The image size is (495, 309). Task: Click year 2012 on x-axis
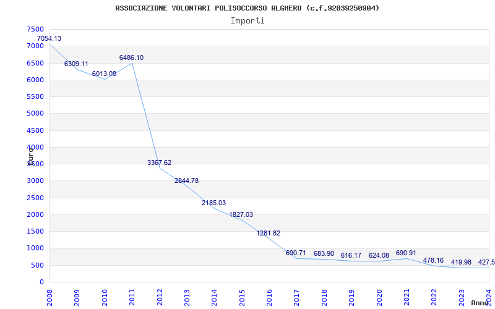[x=160, y=297]
